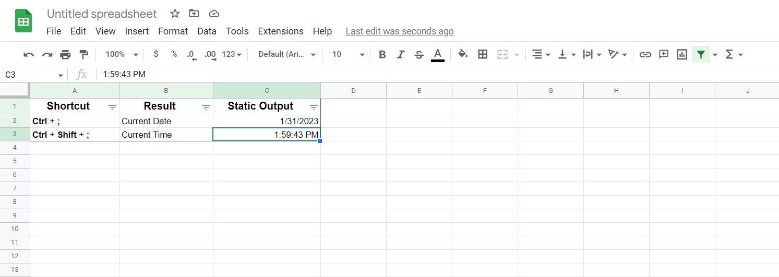Open the Data menu

[207, 31]
